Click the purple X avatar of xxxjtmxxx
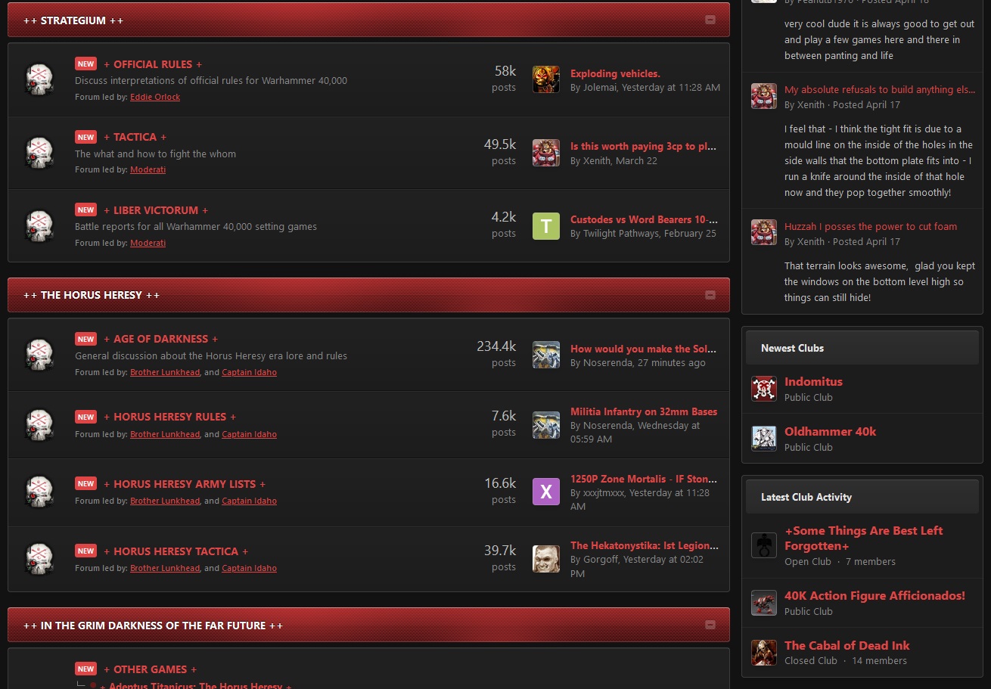The height and width of the screenshot is (689, 991). coord(546,492)
